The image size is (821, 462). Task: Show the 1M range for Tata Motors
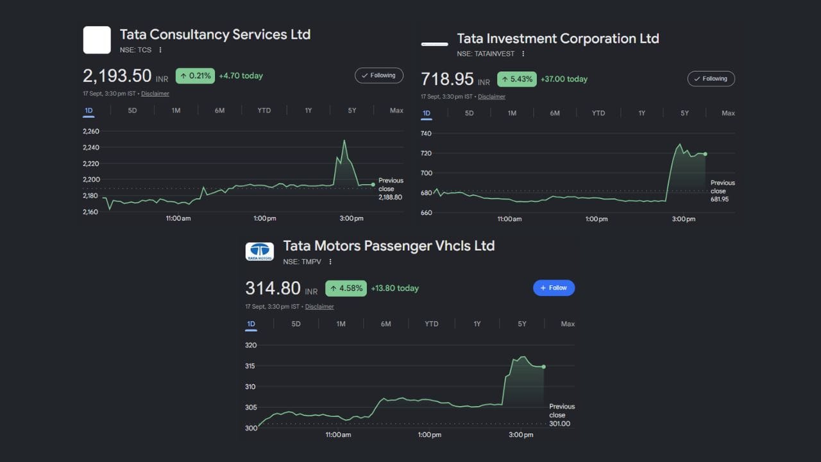click(341, 324)
